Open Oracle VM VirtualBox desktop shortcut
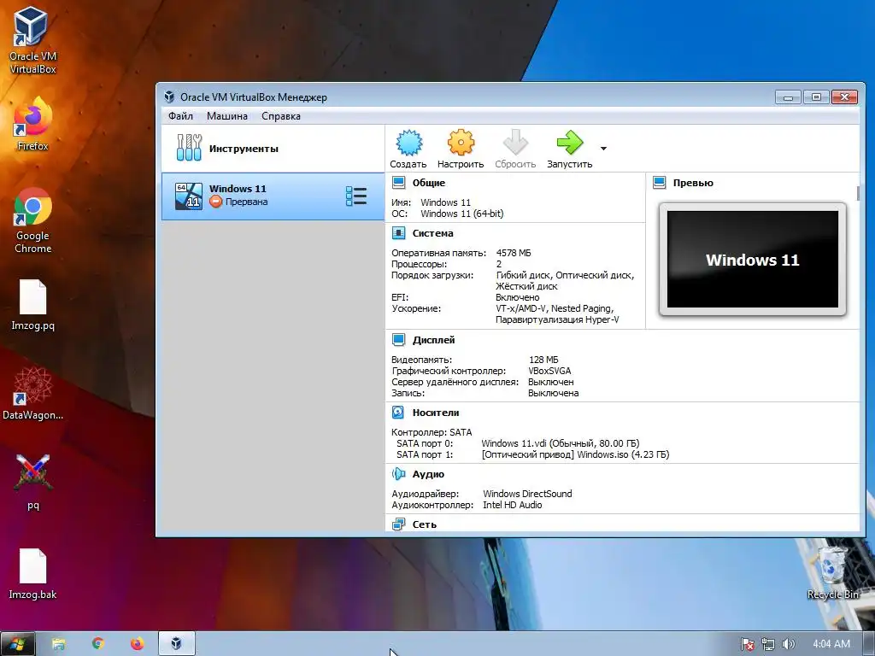This screenshot has width=875, height=656. point(33,40)
